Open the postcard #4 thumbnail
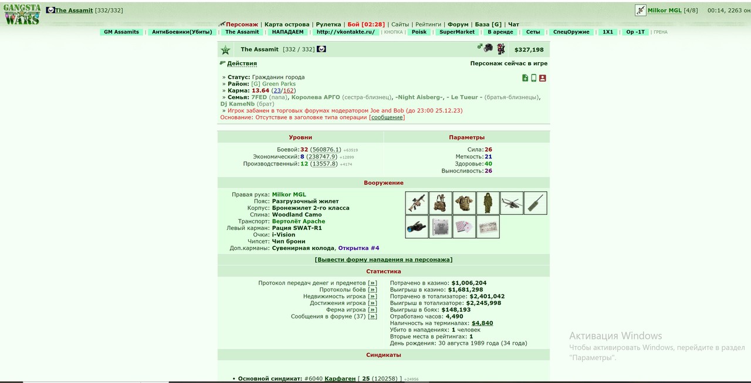 [488, 226]
